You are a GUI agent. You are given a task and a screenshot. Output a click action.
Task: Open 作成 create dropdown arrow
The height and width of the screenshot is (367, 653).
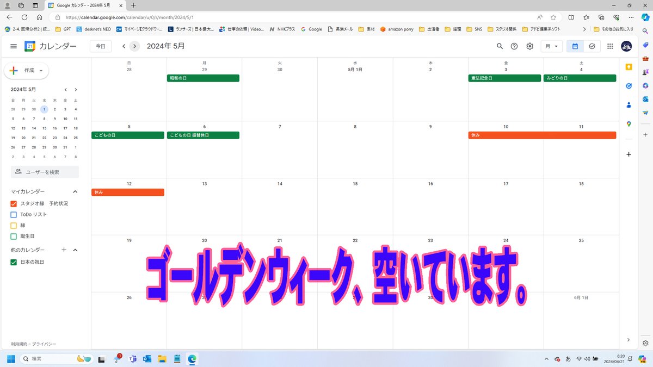click(x=41, y=71)
